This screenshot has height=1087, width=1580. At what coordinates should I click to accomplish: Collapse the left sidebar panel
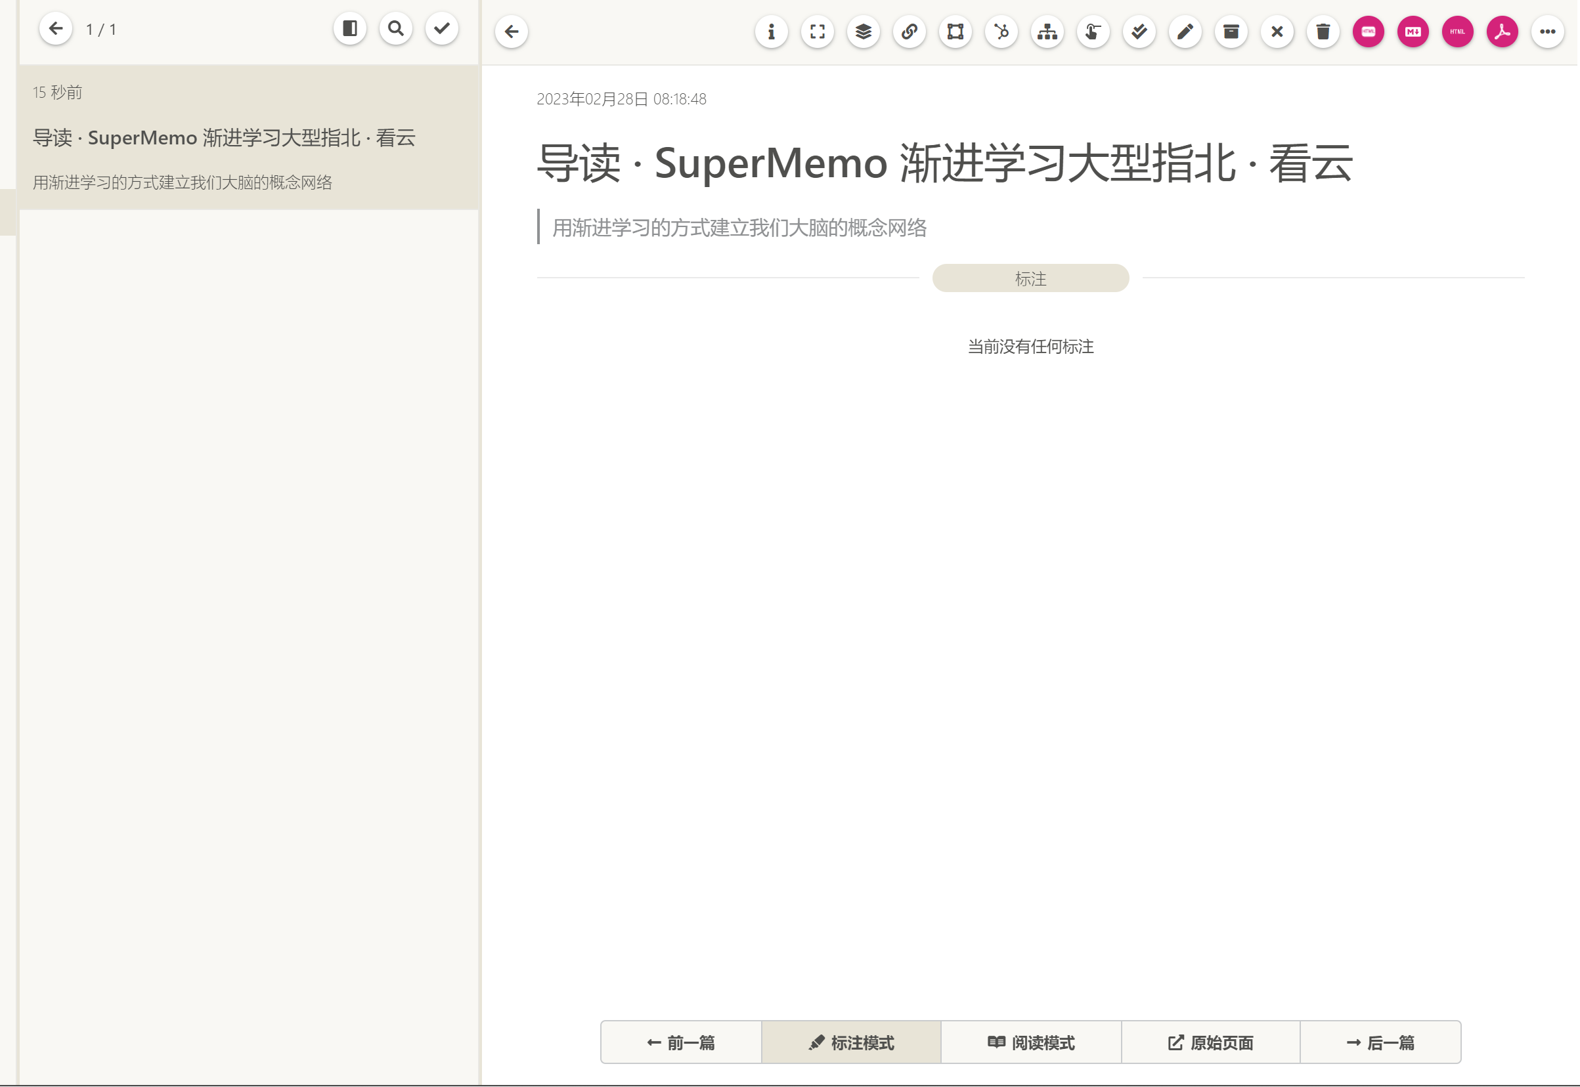click(349, 29)
